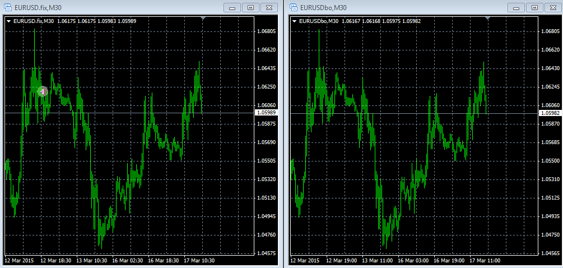Select price level 1.06435 on the price axis

pos(267,68)
